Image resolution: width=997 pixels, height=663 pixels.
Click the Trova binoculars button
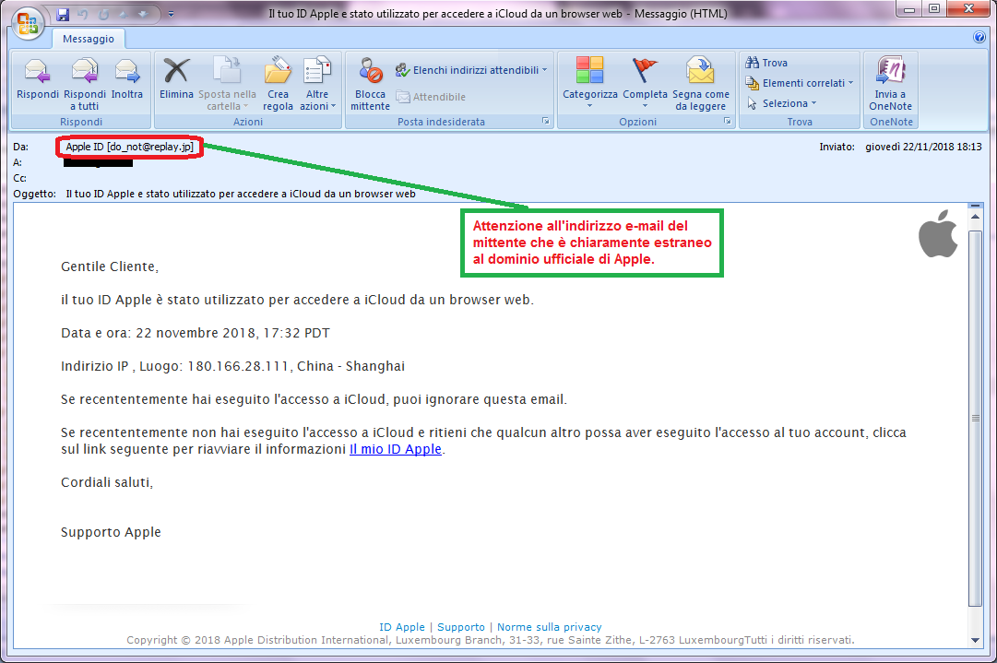pos(766,63)
